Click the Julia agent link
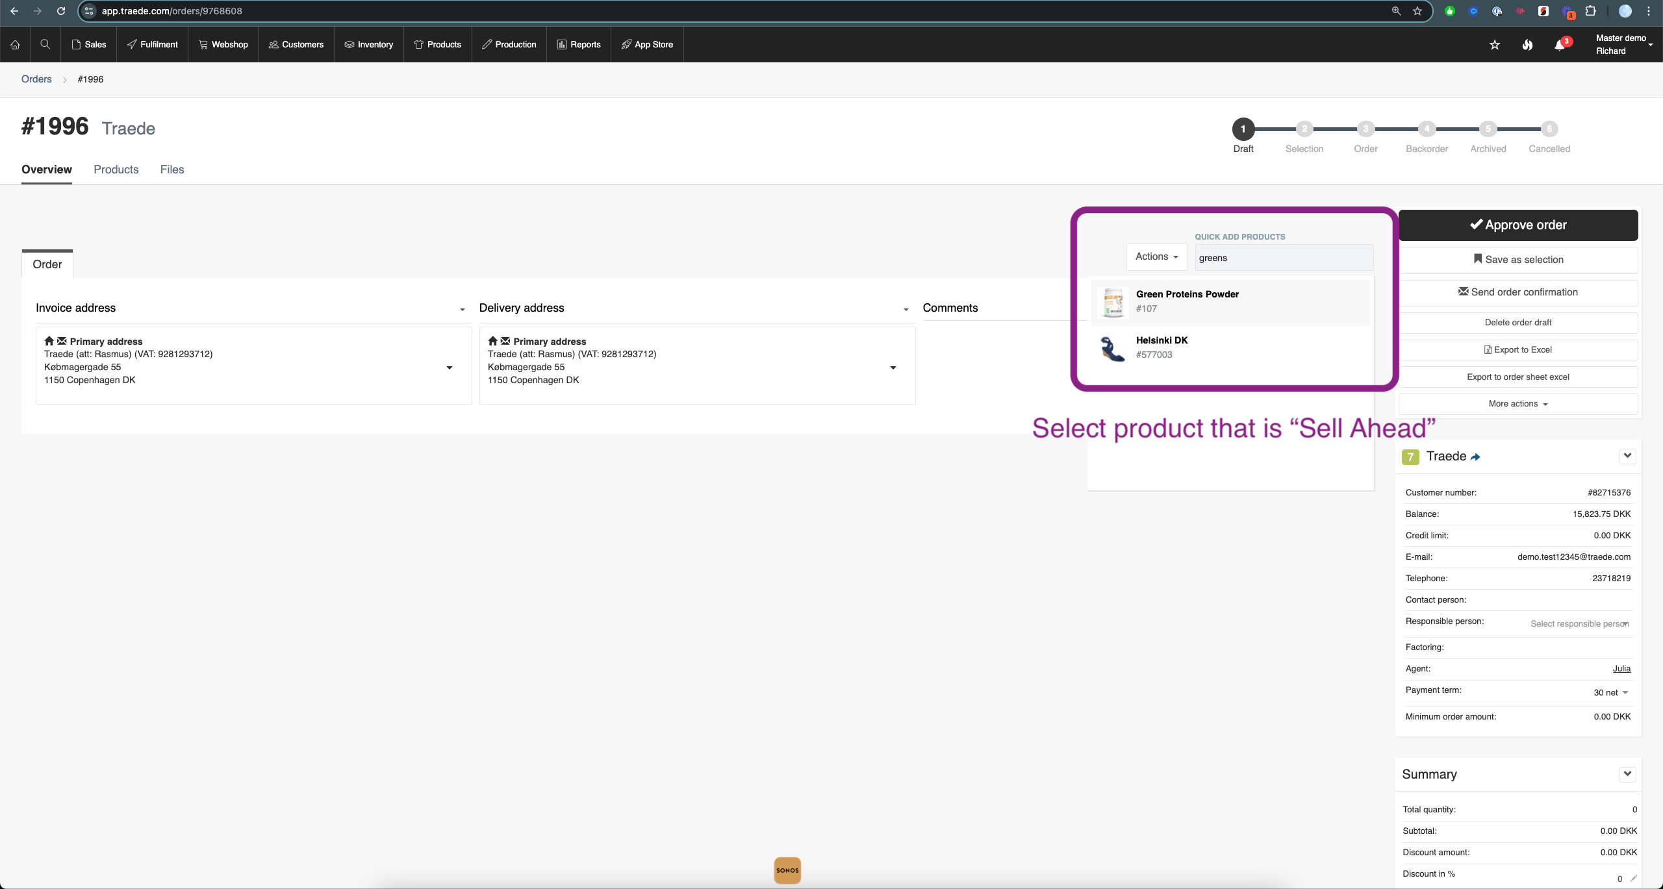The image size is (1663, 889). point(1621,669)
